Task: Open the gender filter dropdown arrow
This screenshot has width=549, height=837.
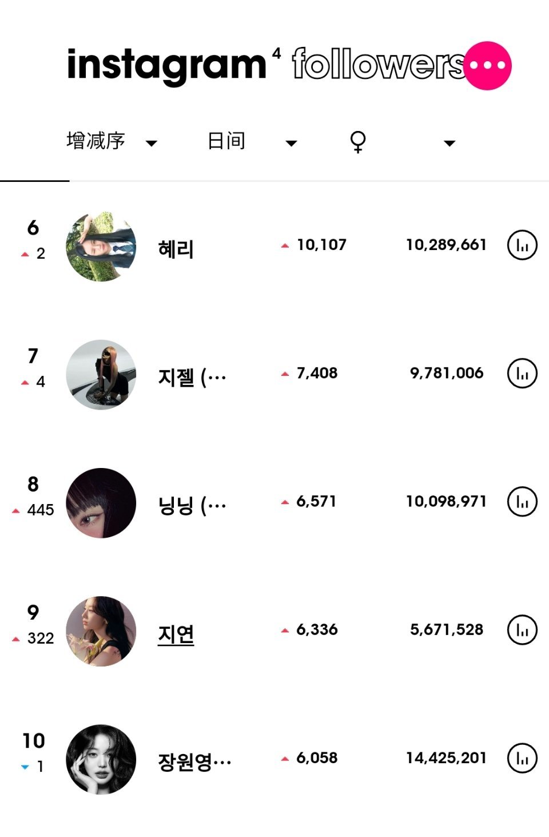Action: click(x=450, y=143)
